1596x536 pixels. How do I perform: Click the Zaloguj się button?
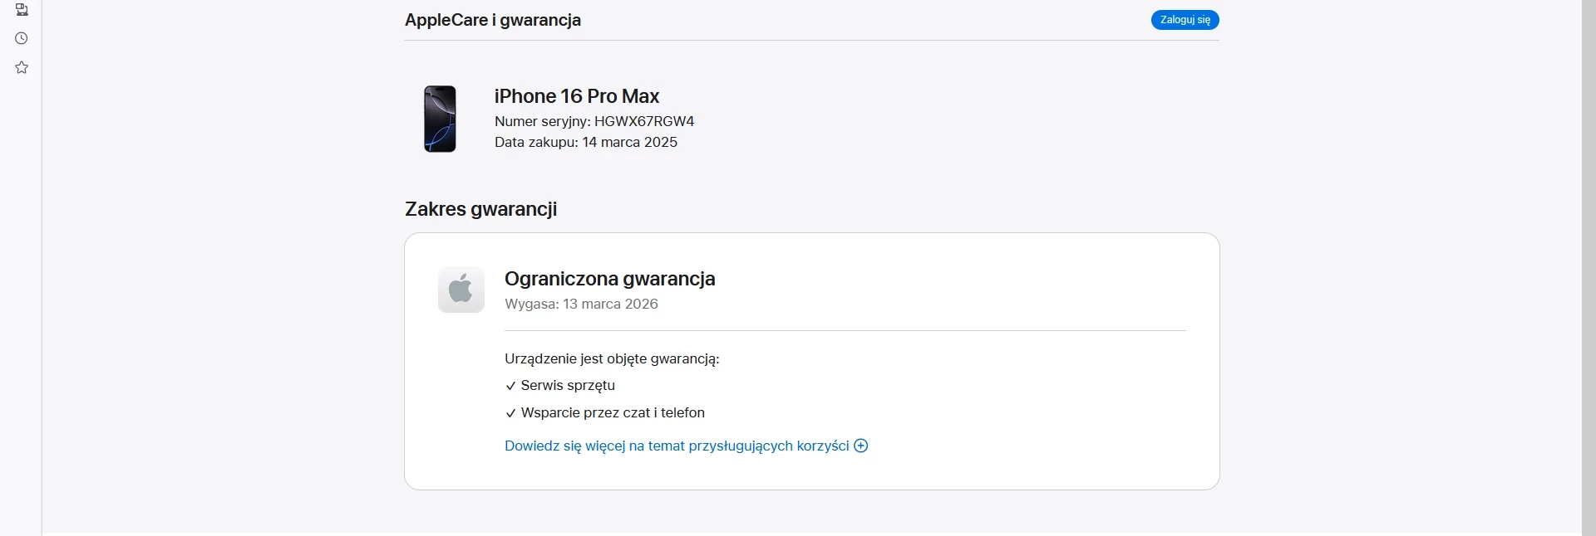pos(1184,20)
